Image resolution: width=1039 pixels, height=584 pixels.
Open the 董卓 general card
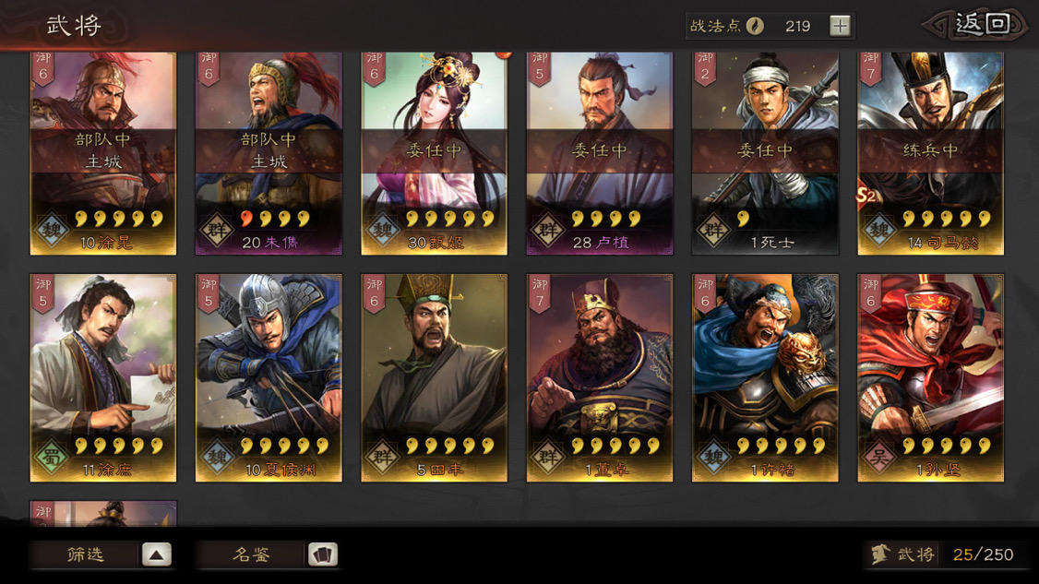[x=600, y=378]
